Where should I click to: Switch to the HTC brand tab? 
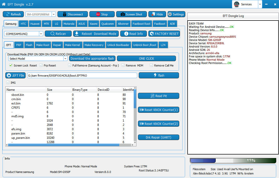click(x=23, y=24)
